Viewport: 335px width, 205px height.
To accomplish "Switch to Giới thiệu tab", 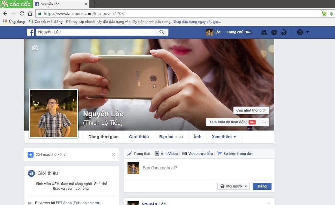I will coord(139,137).
